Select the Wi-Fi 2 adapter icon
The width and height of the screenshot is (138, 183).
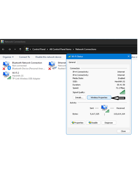pos(7,76)
